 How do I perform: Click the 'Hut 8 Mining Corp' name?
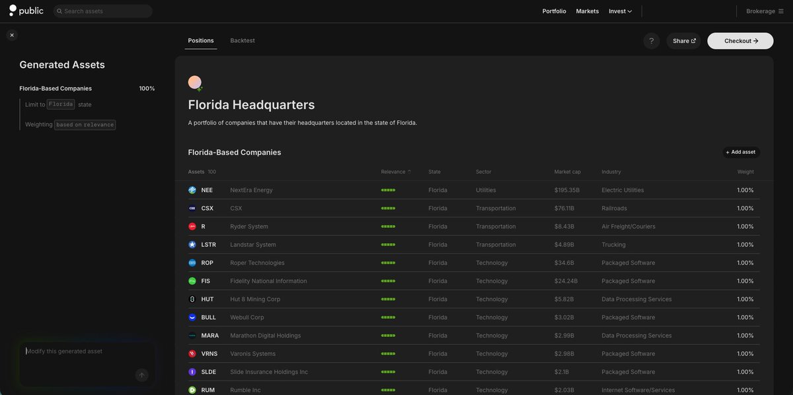pyautogui.click(x=255, y=299)
